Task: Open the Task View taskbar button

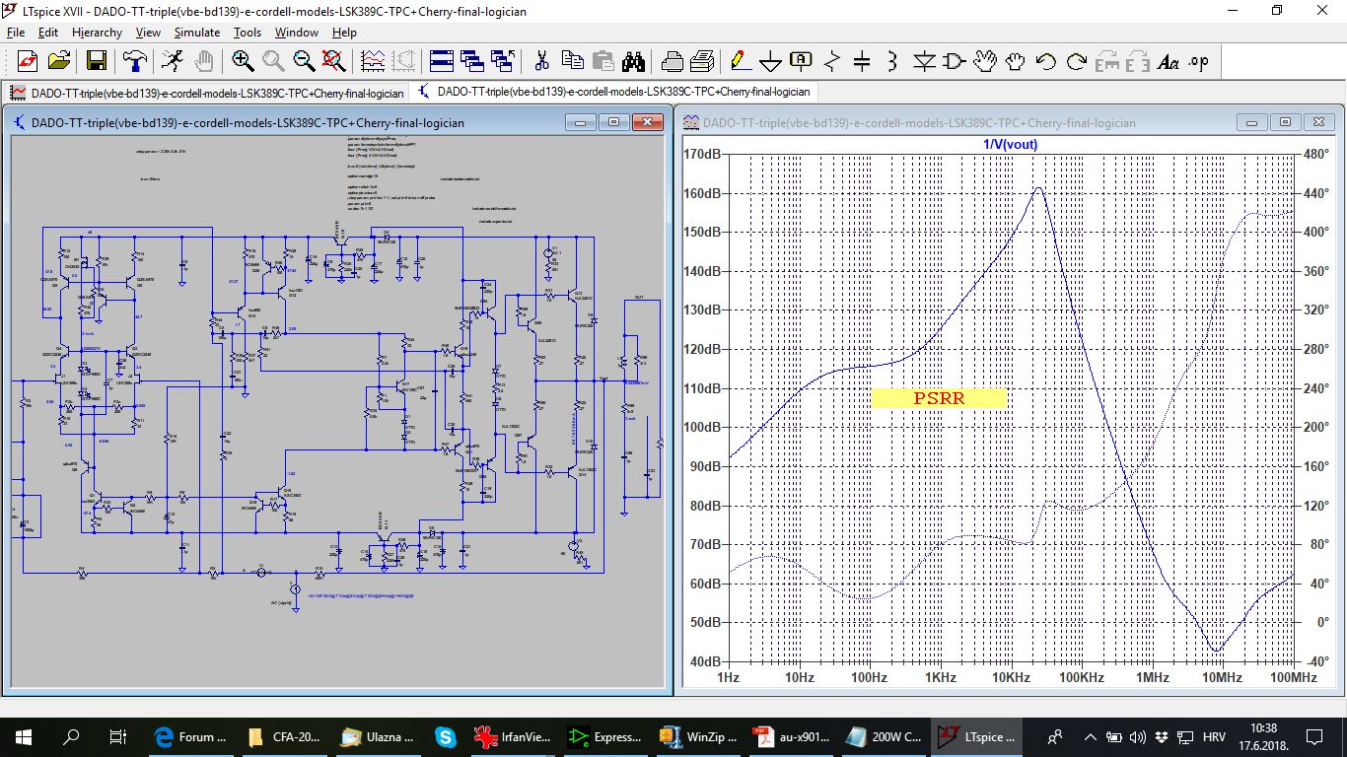Action: pyautogui.click(x=118, y=737)
